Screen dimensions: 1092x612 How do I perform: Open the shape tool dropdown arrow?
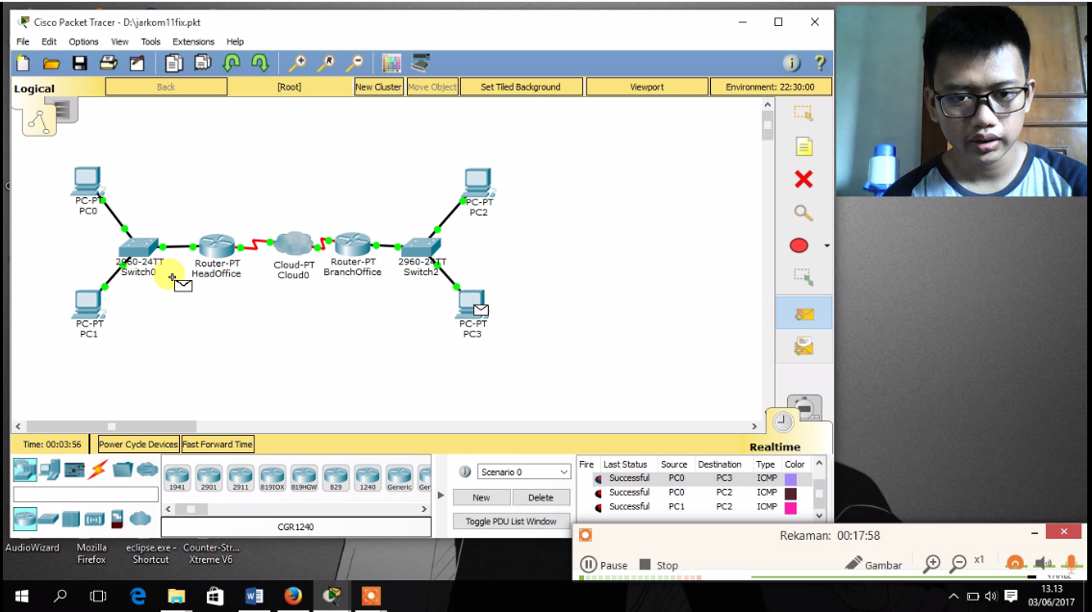click(826, 245)
